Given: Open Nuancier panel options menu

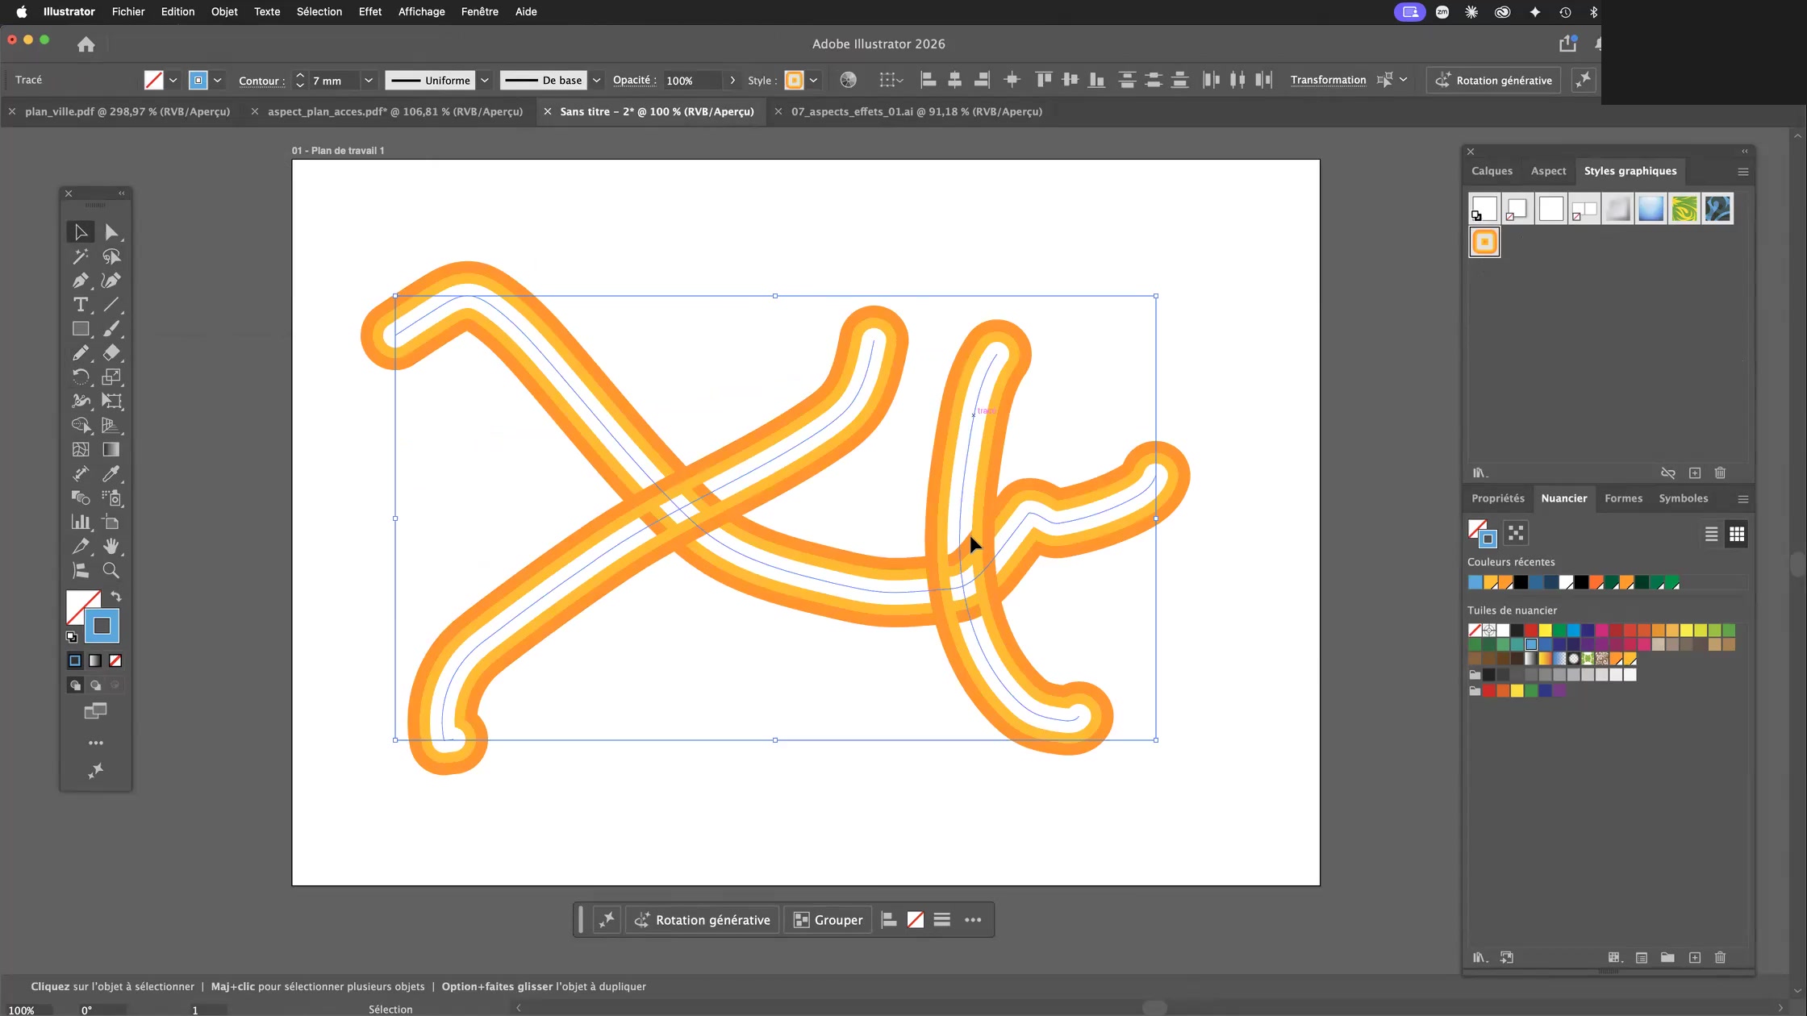Looking at the screenshot, I should coord(1743,499).
